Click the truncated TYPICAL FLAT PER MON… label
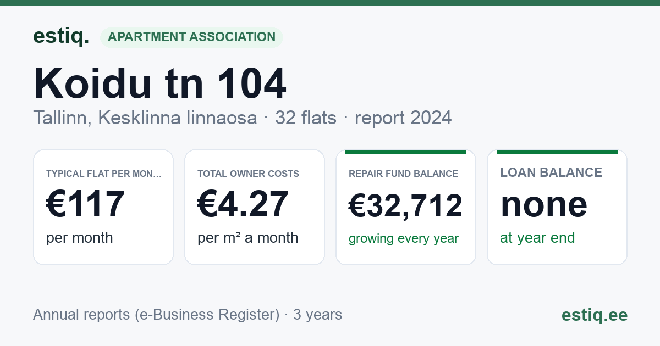Image resolution: width=660 pixels, height=346 pixels. coord(105,174)
